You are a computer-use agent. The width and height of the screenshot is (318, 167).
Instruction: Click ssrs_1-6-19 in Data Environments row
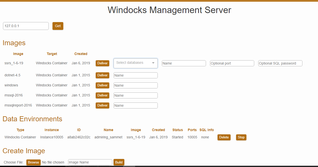tap(136, 137)
